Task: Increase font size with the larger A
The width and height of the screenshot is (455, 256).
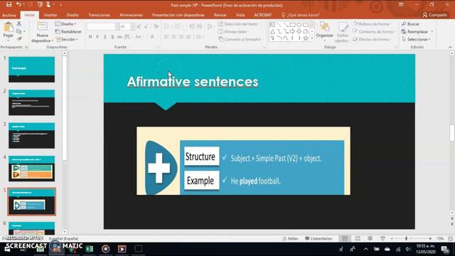Action: (x=139, y=27)
